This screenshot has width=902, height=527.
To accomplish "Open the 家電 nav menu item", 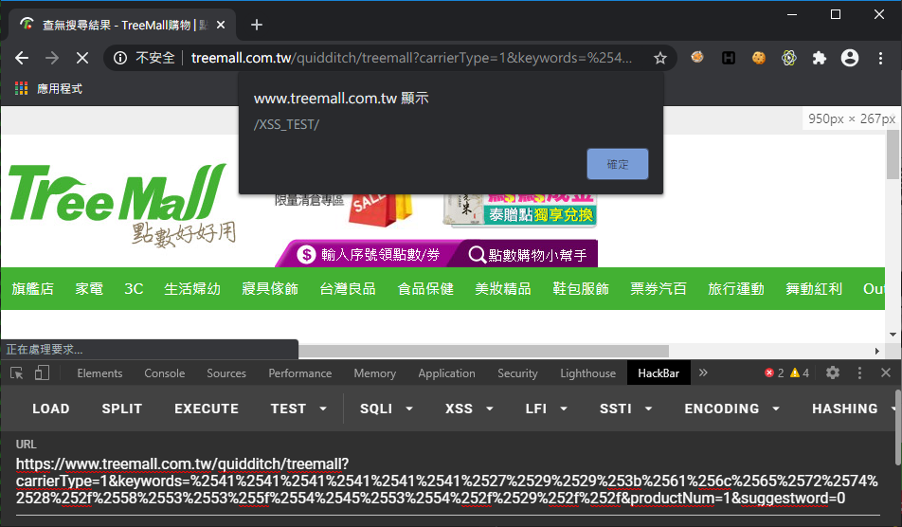I will [x=89, y=289].
